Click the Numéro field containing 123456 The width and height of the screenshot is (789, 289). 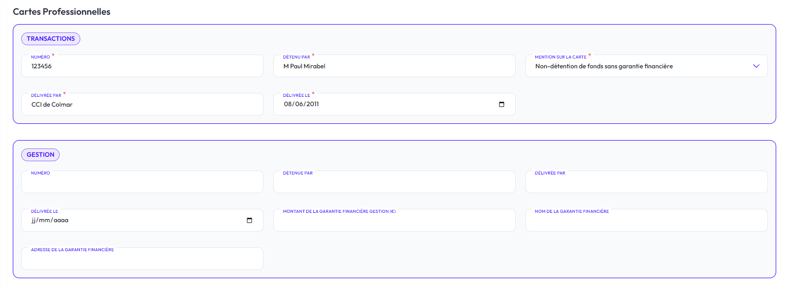coord(142,66)
